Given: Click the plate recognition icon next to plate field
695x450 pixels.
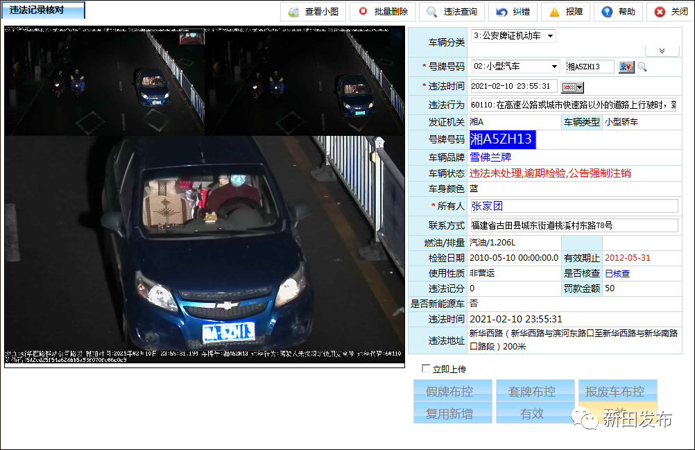Looking at the screenshot, I should point(626,67).
